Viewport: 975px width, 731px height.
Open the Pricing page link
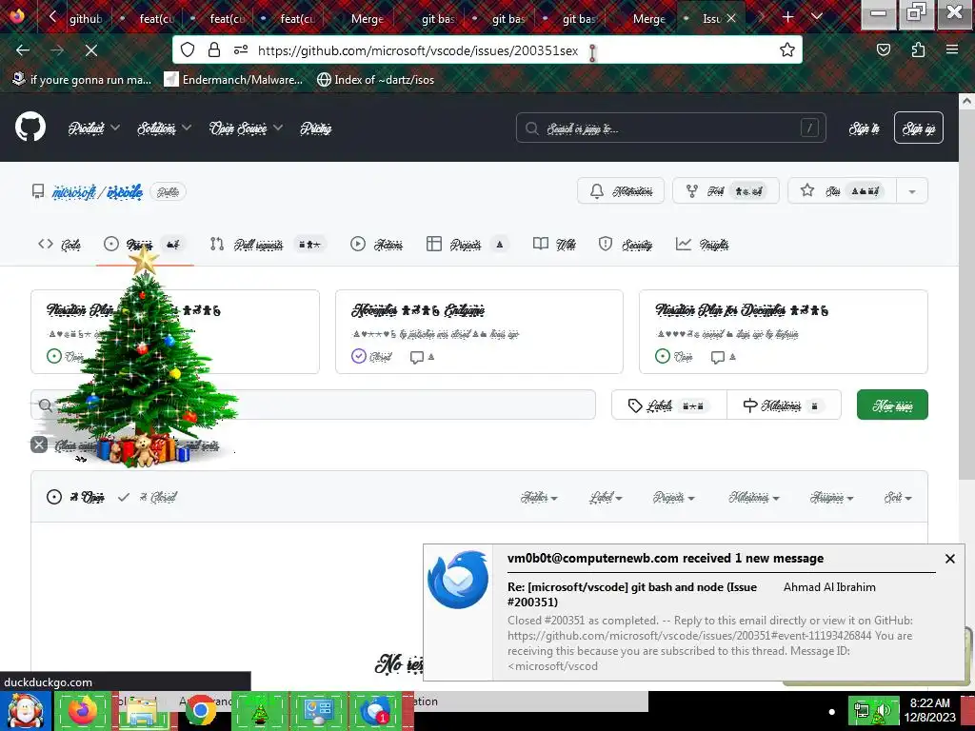click(x=316, y=128)
